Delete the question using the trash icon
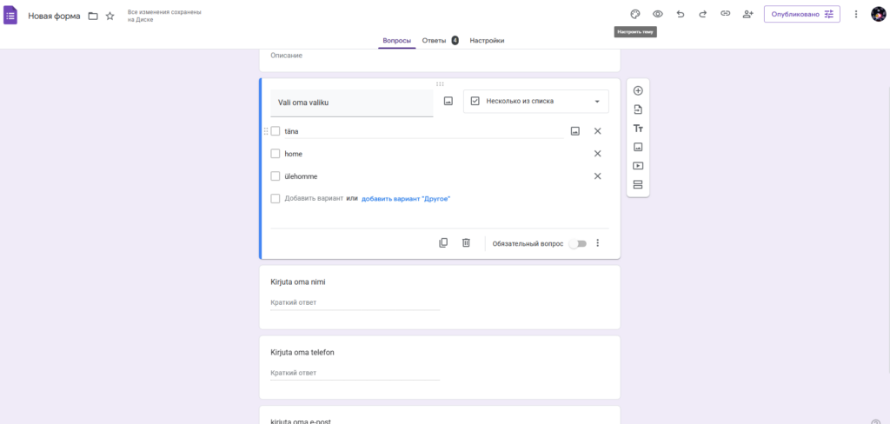The image size is (890, 424). point(466,243)
